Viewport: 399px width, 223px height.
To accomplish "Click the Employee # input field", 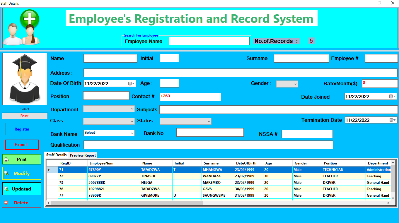I will point(381,58).
